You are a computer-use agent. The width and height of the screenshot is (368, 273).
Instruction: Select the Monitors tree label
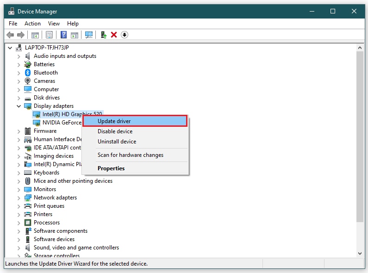[45, 189]
